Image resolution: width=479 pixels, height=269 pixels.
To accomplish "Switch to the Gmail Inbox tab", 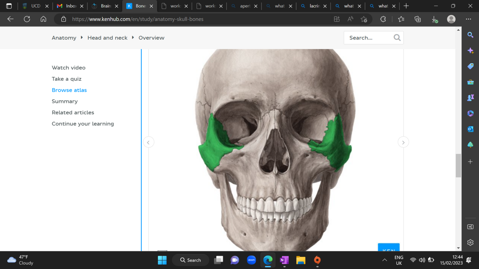I will (x=70, y=6).
